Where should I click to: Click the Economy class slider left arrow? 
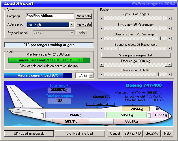click(102, 48)
